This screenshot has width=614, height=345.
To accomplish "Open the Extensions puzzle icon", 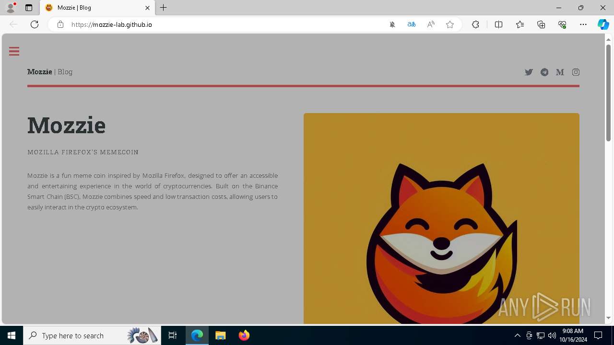I will (475, 24).
